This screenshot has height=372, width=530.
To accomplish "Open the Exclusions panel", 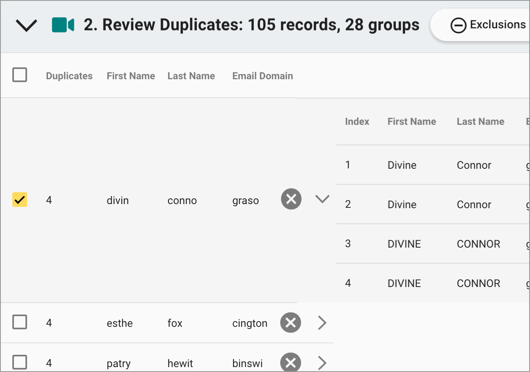I will click(498, 25).
